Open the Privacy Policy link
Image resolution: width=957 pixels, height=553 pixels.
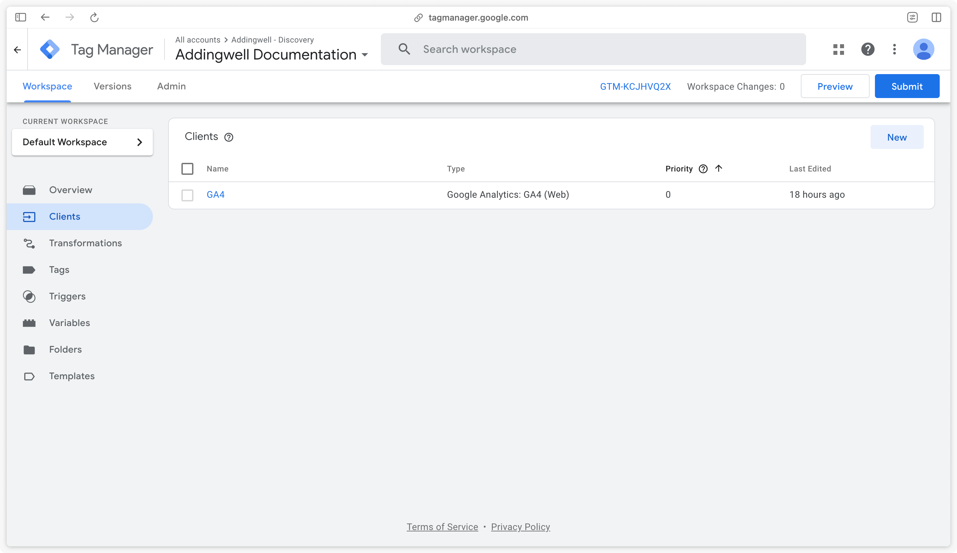[x=520, y=527]
